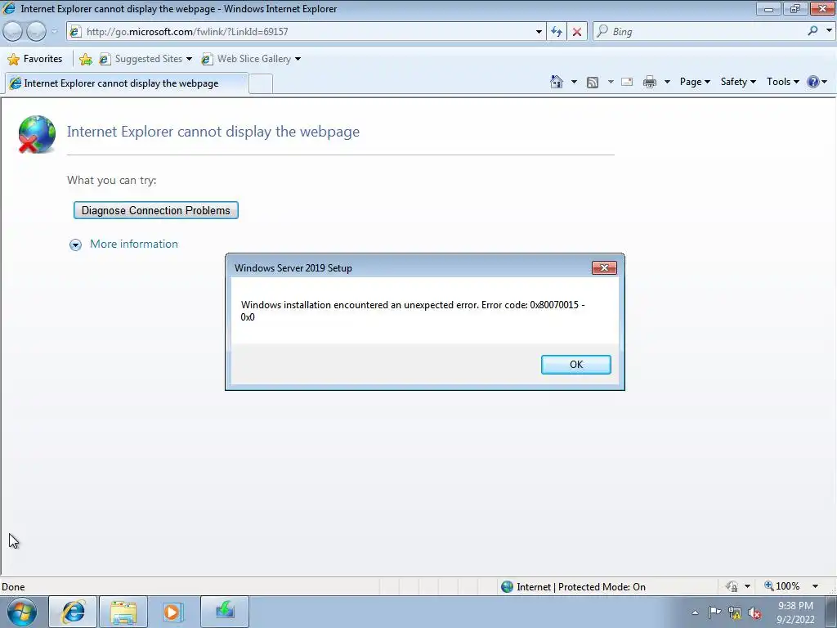Screen dimensions: 837x628
Task: Click the Action Center flag icon
Action: [714, 612]
